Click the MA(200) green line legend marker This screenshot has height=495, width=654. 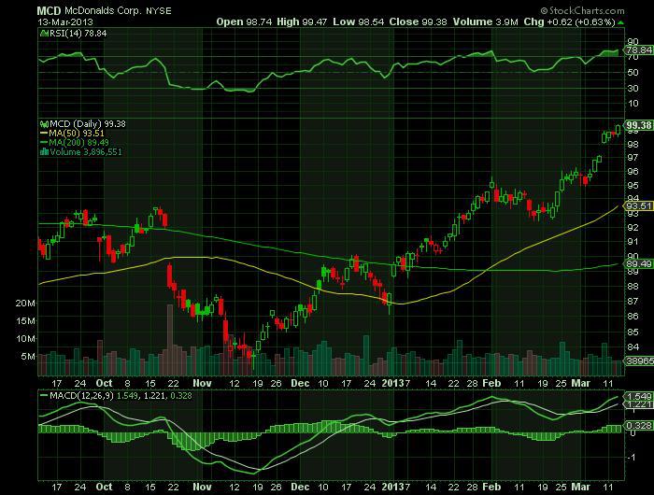(x=44, y=143)
